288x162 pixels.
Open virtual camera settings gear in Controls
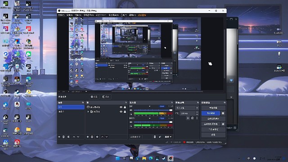(x=223, y=124)
